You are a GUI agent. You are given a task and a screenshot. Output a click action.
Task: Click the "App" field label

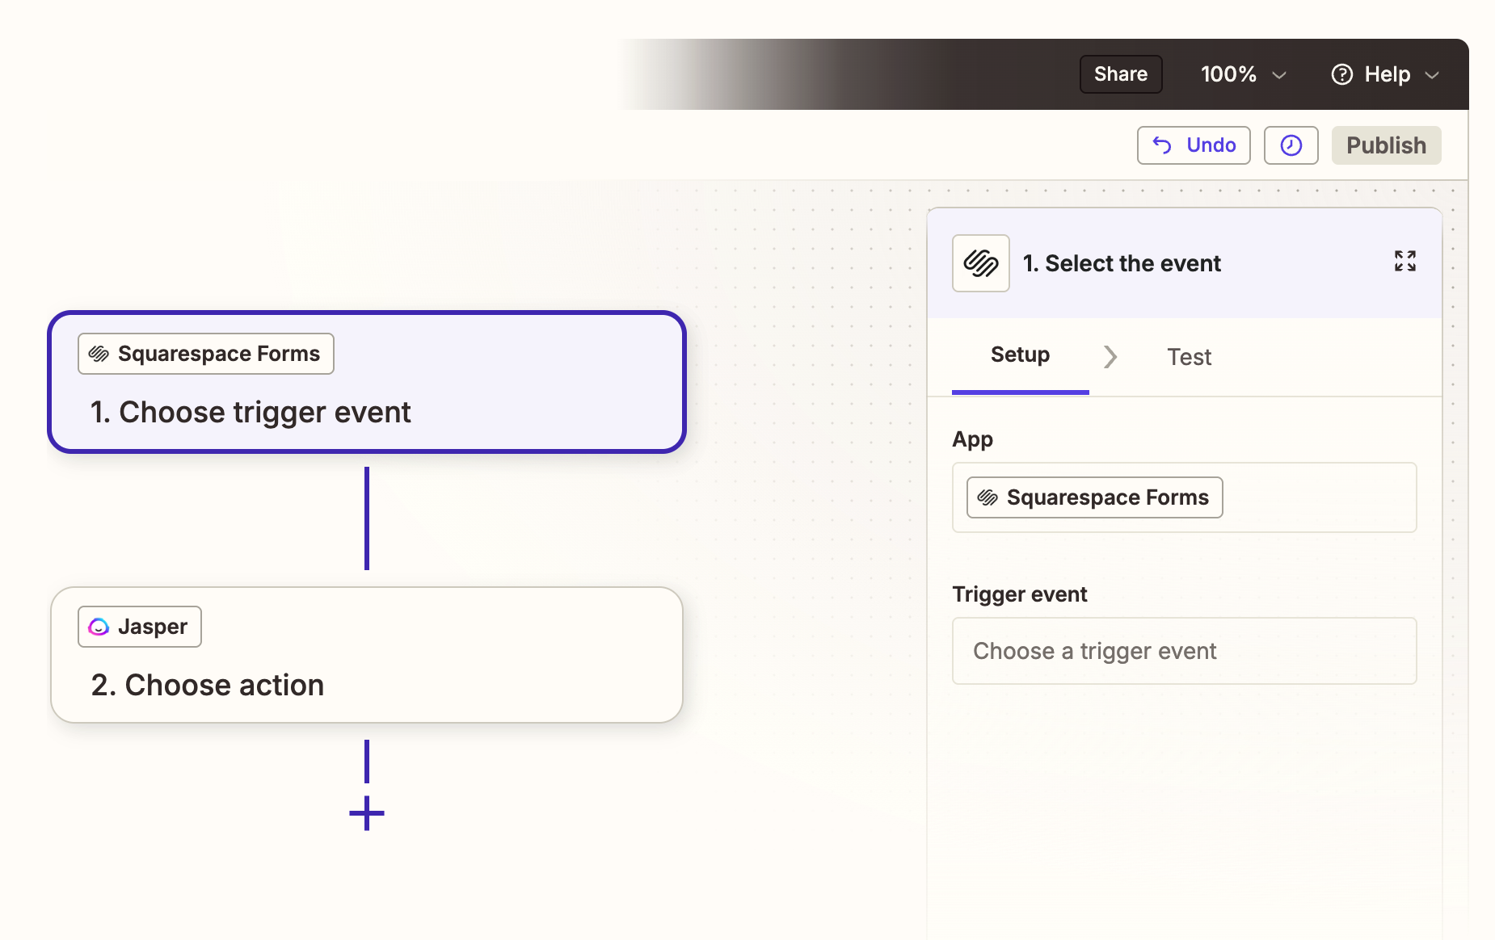(x=972, y=439)
